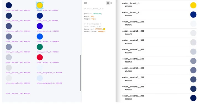Select the yellow color__brand__1 circle on canvas

40,5
